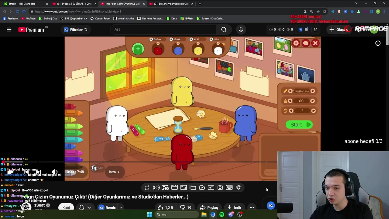This screenshot has width=389, height=219.
Task: Like the video (1,2 B)
Action: [x=166, y=207]
